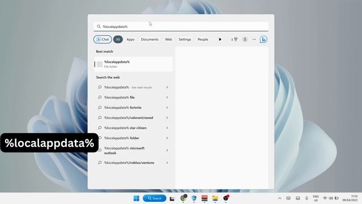Expand arrow for fortnite suggestion

(x=167, y=108)
